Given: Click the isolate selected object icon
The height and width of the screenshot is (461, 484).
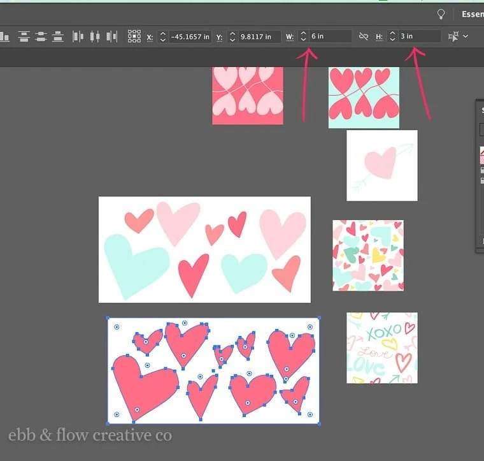Looking at the screenshot, I should coord(453,36).
